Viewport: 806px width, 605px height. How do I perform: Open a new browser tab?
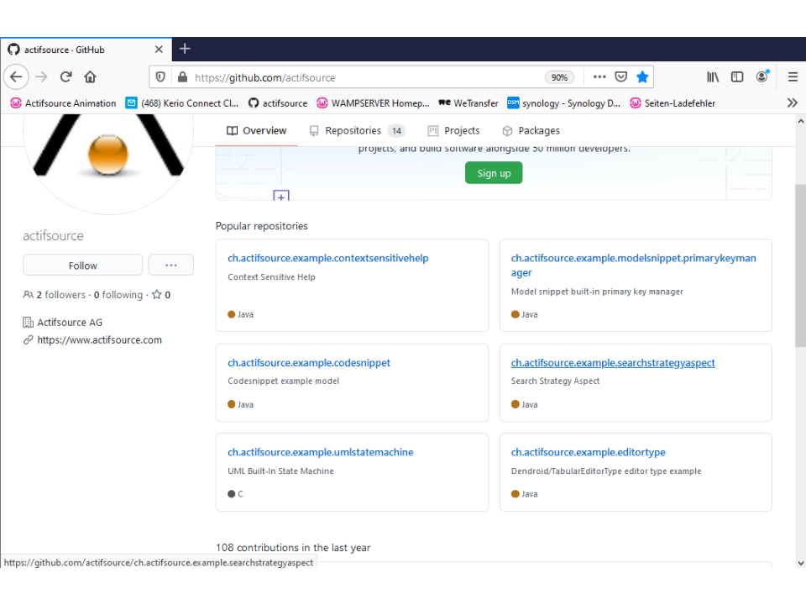185,49
